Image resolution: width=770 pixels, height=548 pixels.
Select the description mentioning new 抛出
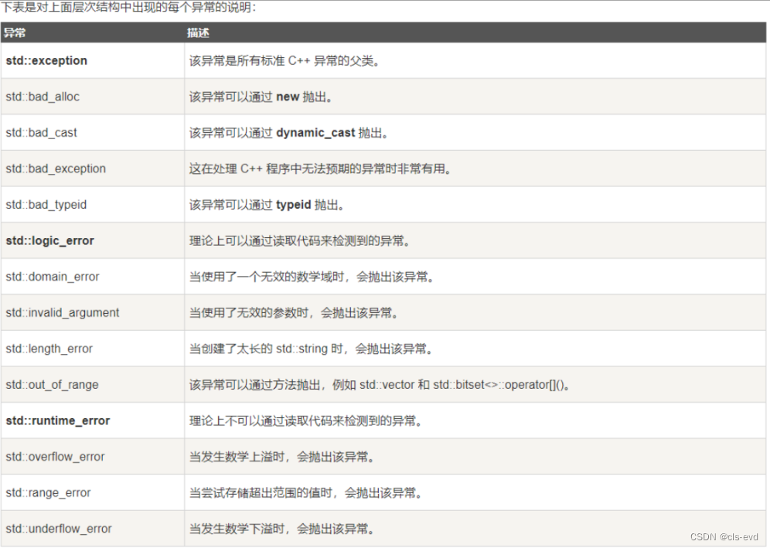261,97
